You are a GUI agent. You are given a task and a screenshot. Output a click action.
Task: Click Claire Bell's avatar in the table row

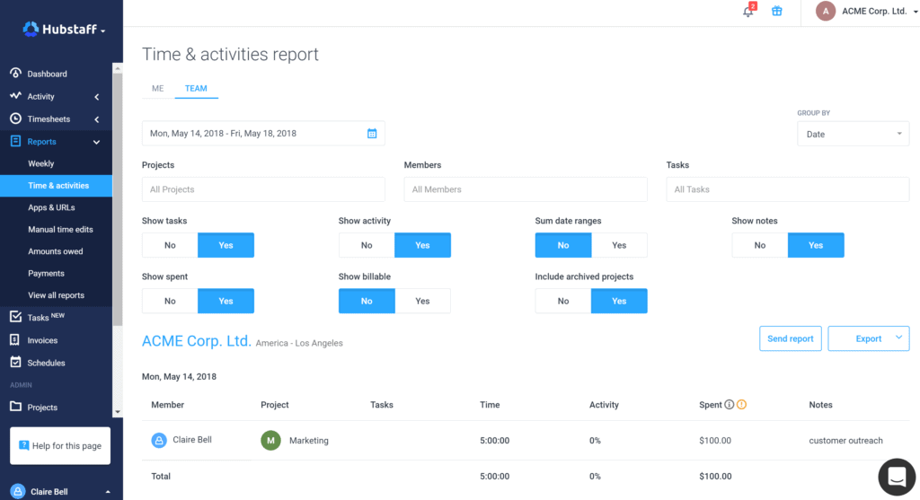pyautogui.click(x=159, y=440)
